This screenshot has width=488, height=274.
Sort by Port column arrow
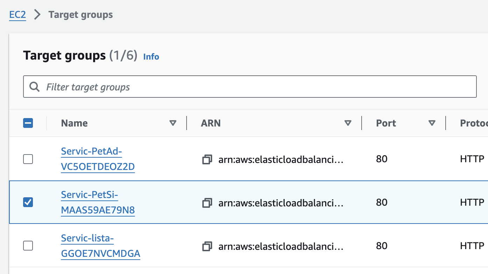(x=432, y=123)
